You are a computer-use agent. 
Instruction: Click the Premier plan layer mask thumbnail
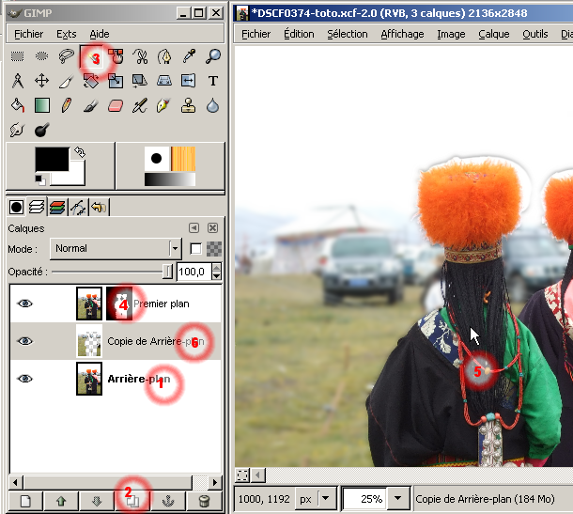119,304
